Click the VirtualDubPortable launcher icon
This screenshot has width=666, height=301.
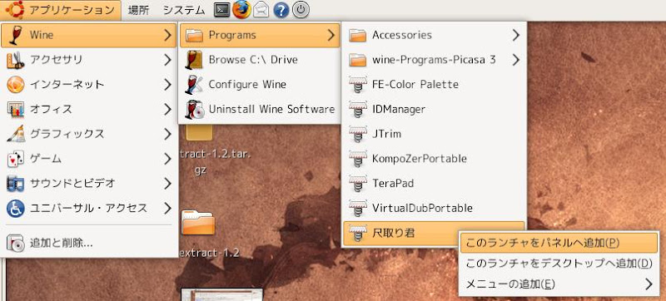tap(358, 208)
